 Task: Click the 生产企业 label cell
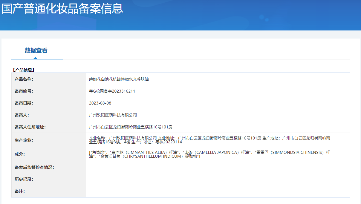pos(24,140)
